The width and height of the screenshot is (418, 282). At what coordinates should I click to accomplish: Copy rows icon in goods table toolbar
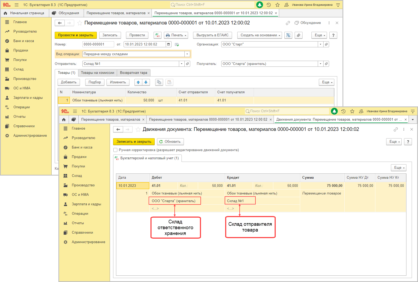(159, 82)
